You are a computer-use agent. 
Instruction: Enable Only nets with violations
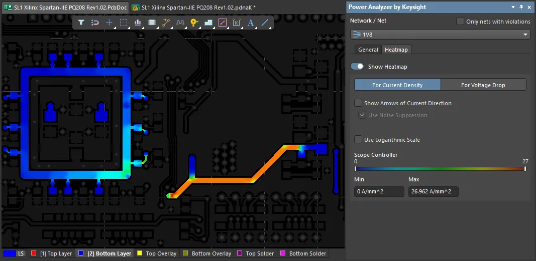click(x=460, y=21)
